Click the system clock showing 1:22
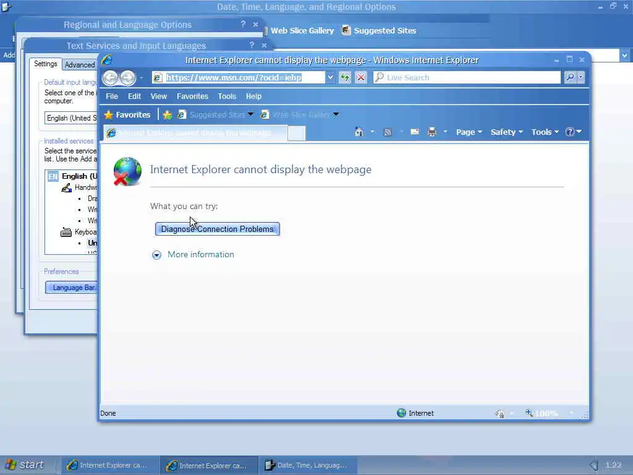Viewport: 633px width, 475px height. [x=614, y=465]
